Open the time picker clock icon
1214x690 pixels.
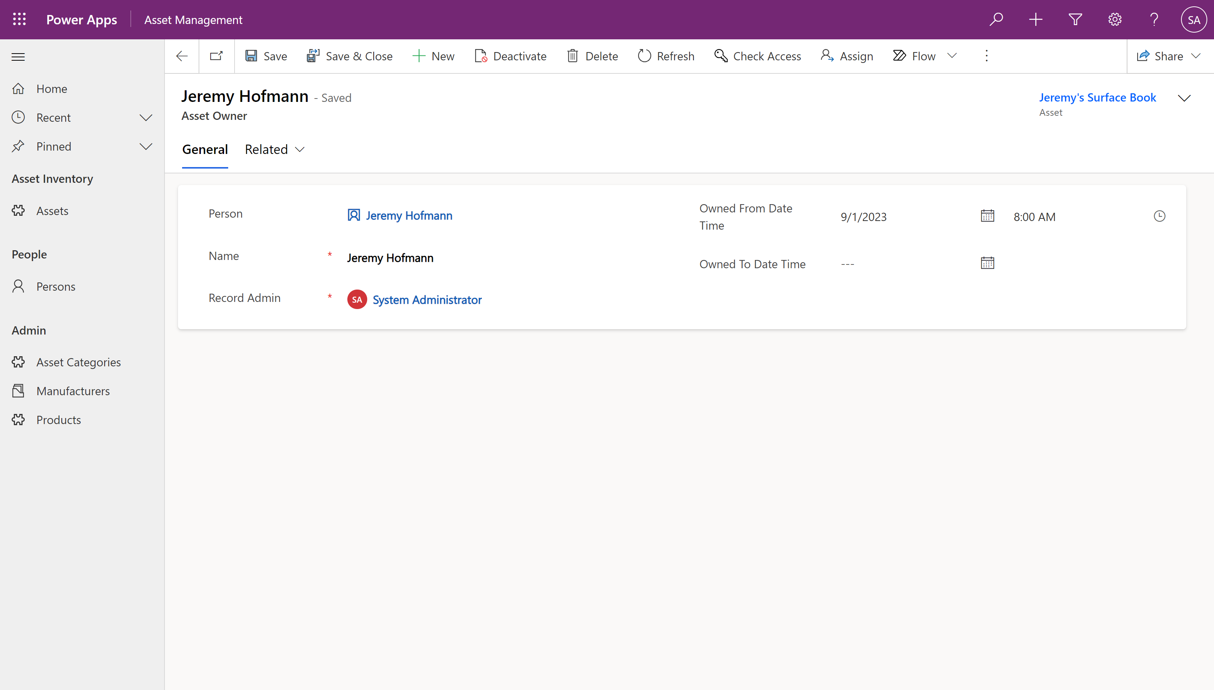click(x=1159, y=216)
